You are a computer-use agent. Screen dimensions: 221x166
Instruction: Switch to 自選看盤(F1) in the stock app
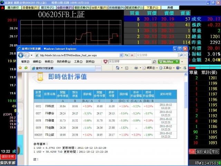pos(31,8)
